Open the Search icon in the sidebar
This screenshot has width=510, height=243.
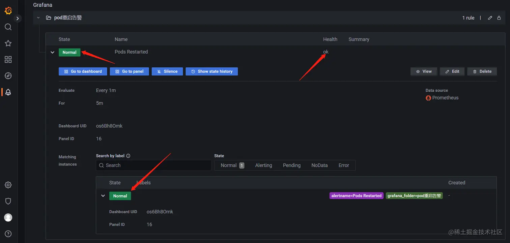coord(8,27)
